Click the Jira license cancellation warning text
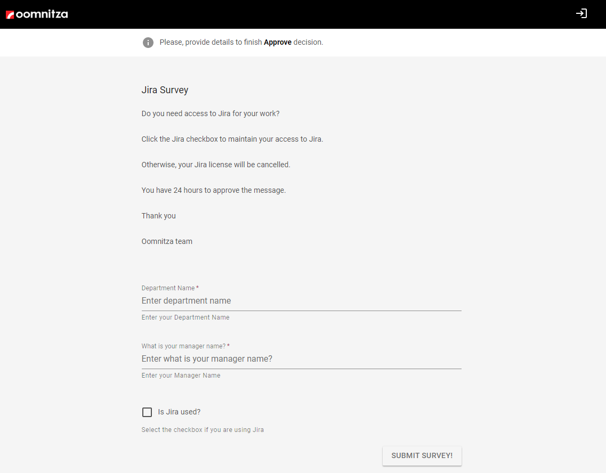Image resolution: width=606 pixels, height=473 pixels. coord(216,165)
